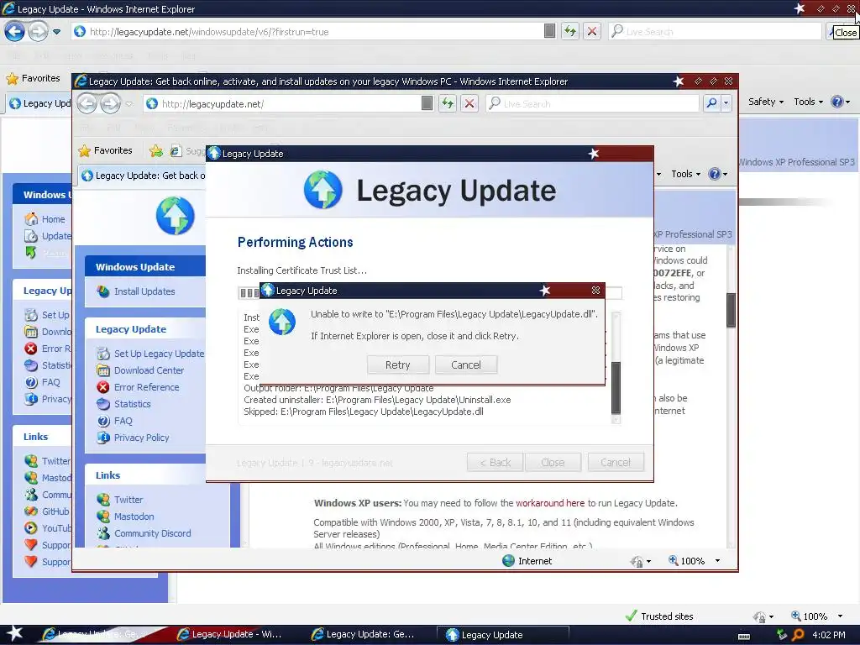Click the Add to Favorites Bar icon in middle window
Image resolution: width=860 pixels, height=645 pixels.
155,151
